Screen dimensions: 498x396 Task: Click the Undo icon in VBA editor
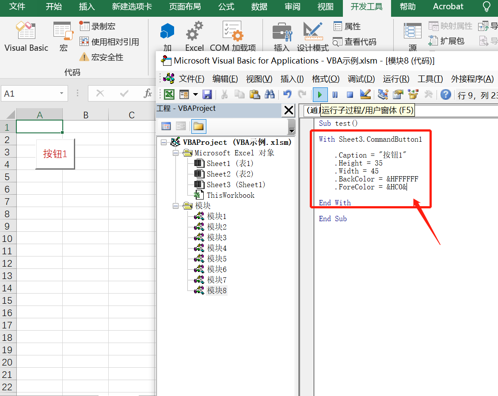(x=288, y=94)
